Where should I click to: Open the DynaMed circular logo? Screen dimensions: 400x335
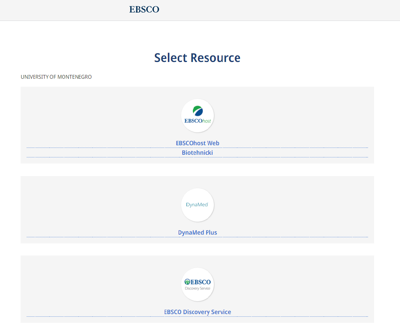pyautogui.click(x=198, y=205)
